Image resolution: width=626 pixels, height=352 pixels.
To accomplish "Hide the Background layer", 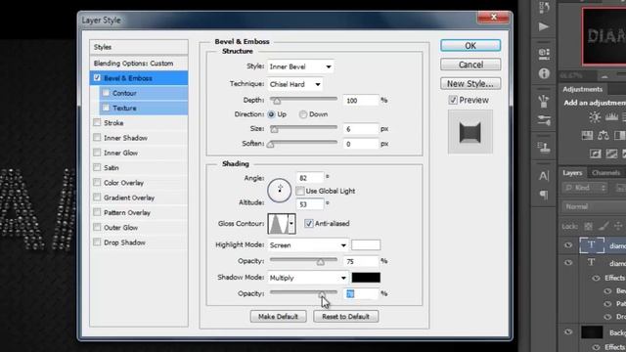I will tap(568, 332).
